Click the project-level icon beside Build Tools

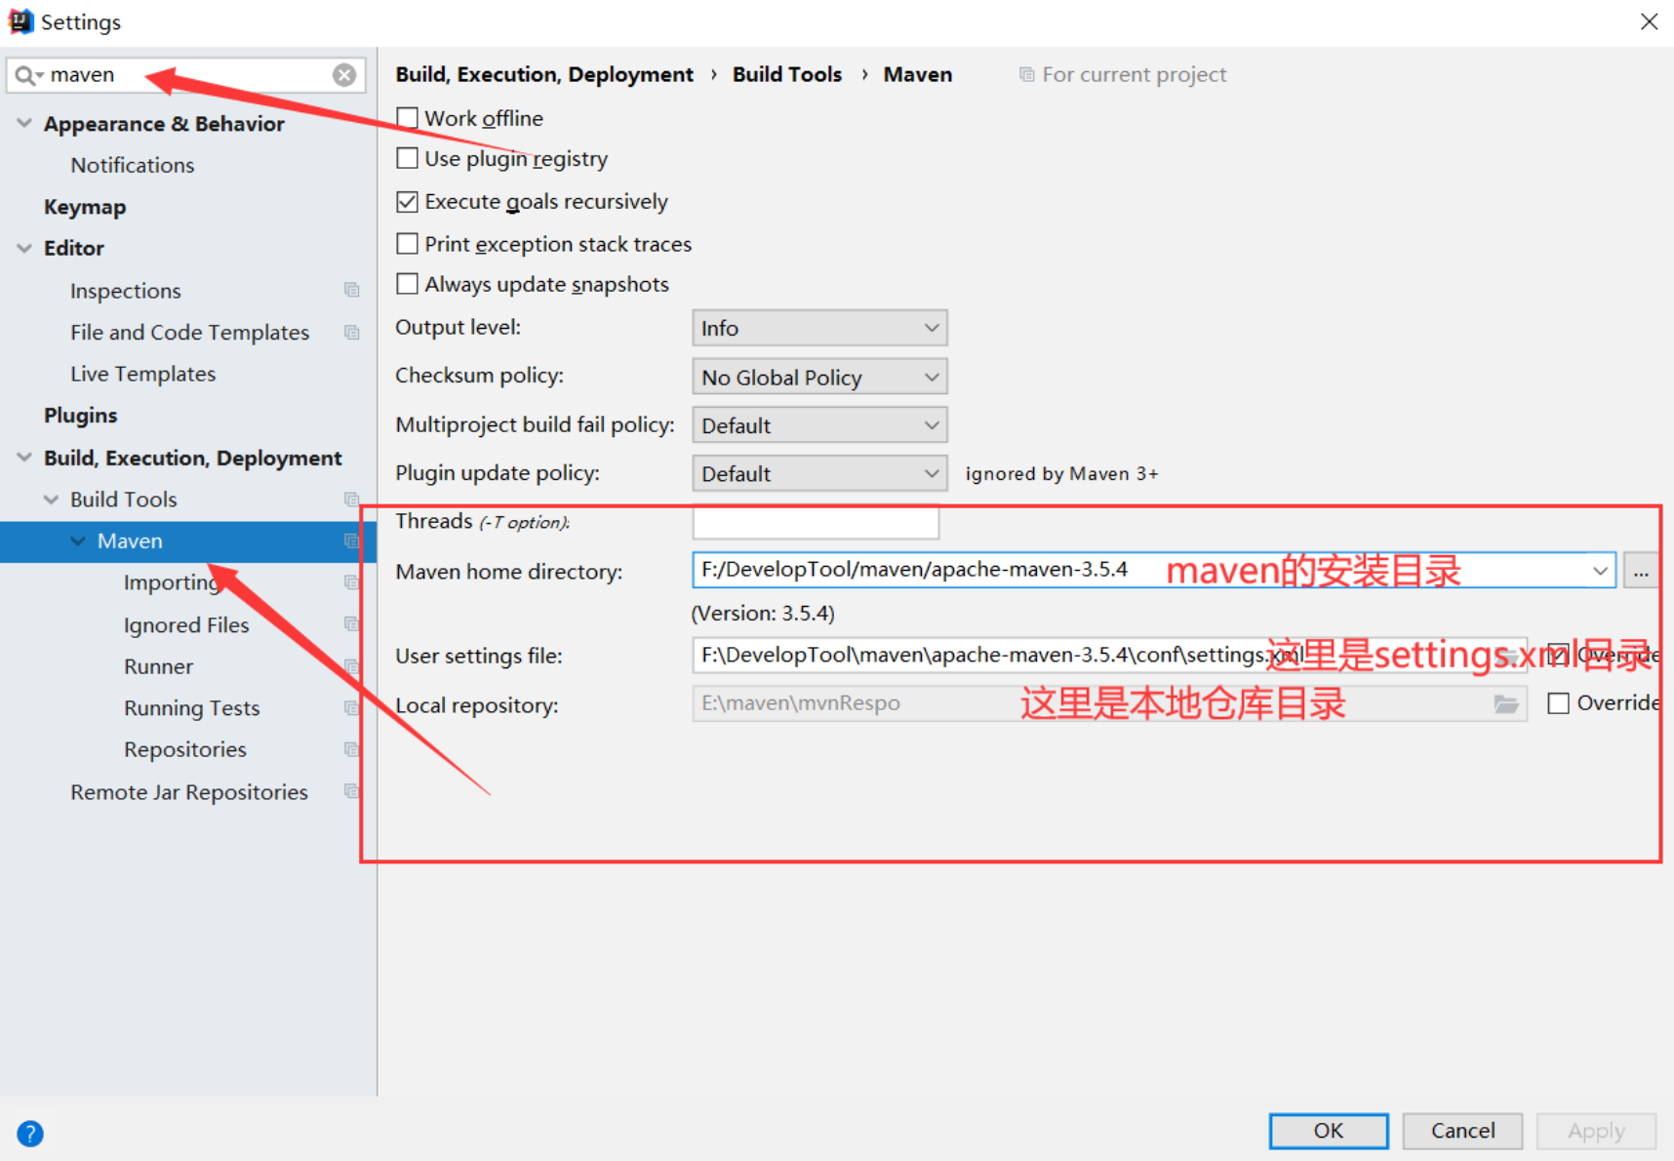tap(352, 499)
